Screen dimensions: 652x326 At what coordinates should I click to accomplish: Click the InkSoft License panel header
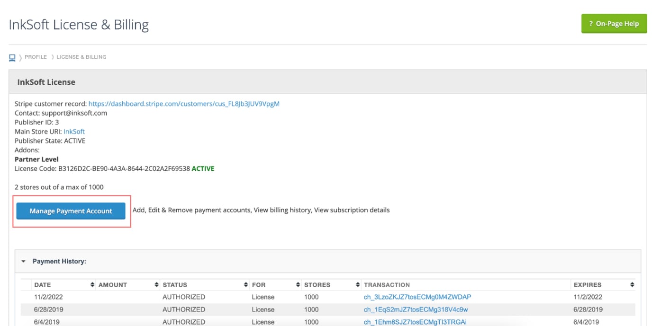pos(46,82)
